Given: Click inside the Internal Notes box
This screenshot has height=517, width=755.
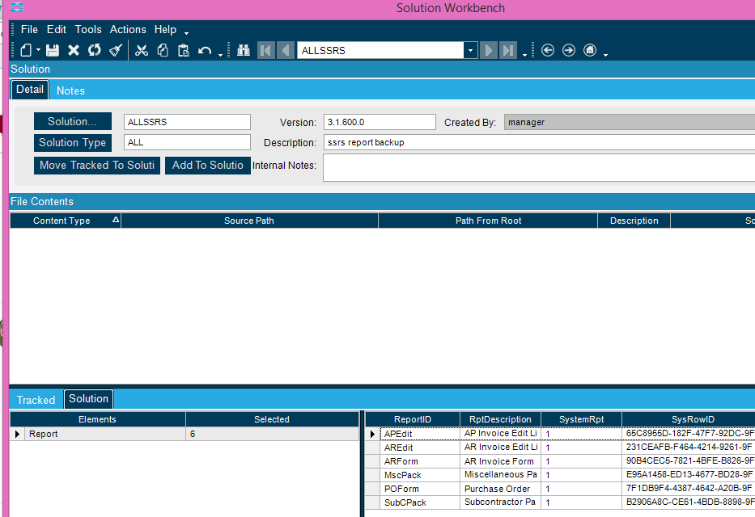Looking at the screenshot, I should point(539,168).
